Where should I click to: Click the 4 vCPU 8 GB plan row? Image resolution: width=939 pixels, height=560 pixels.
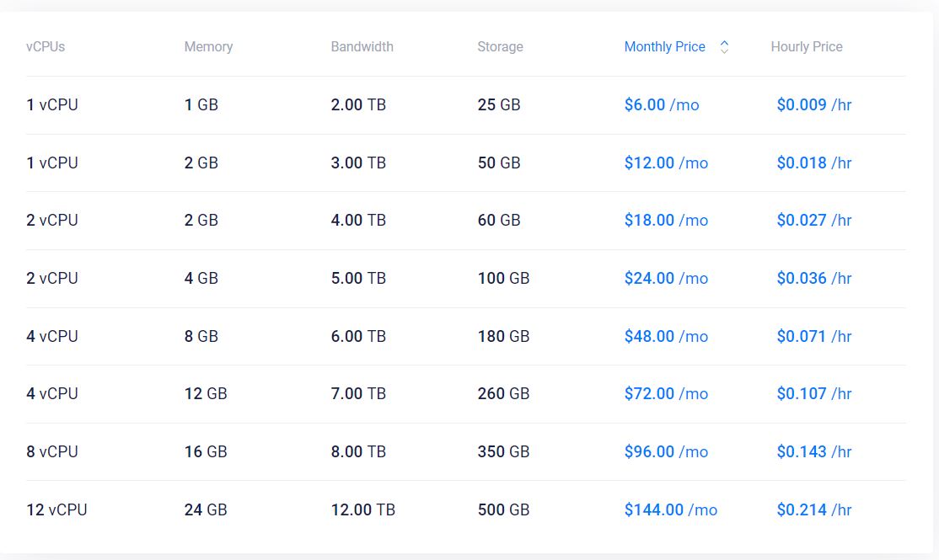(337, 336)
